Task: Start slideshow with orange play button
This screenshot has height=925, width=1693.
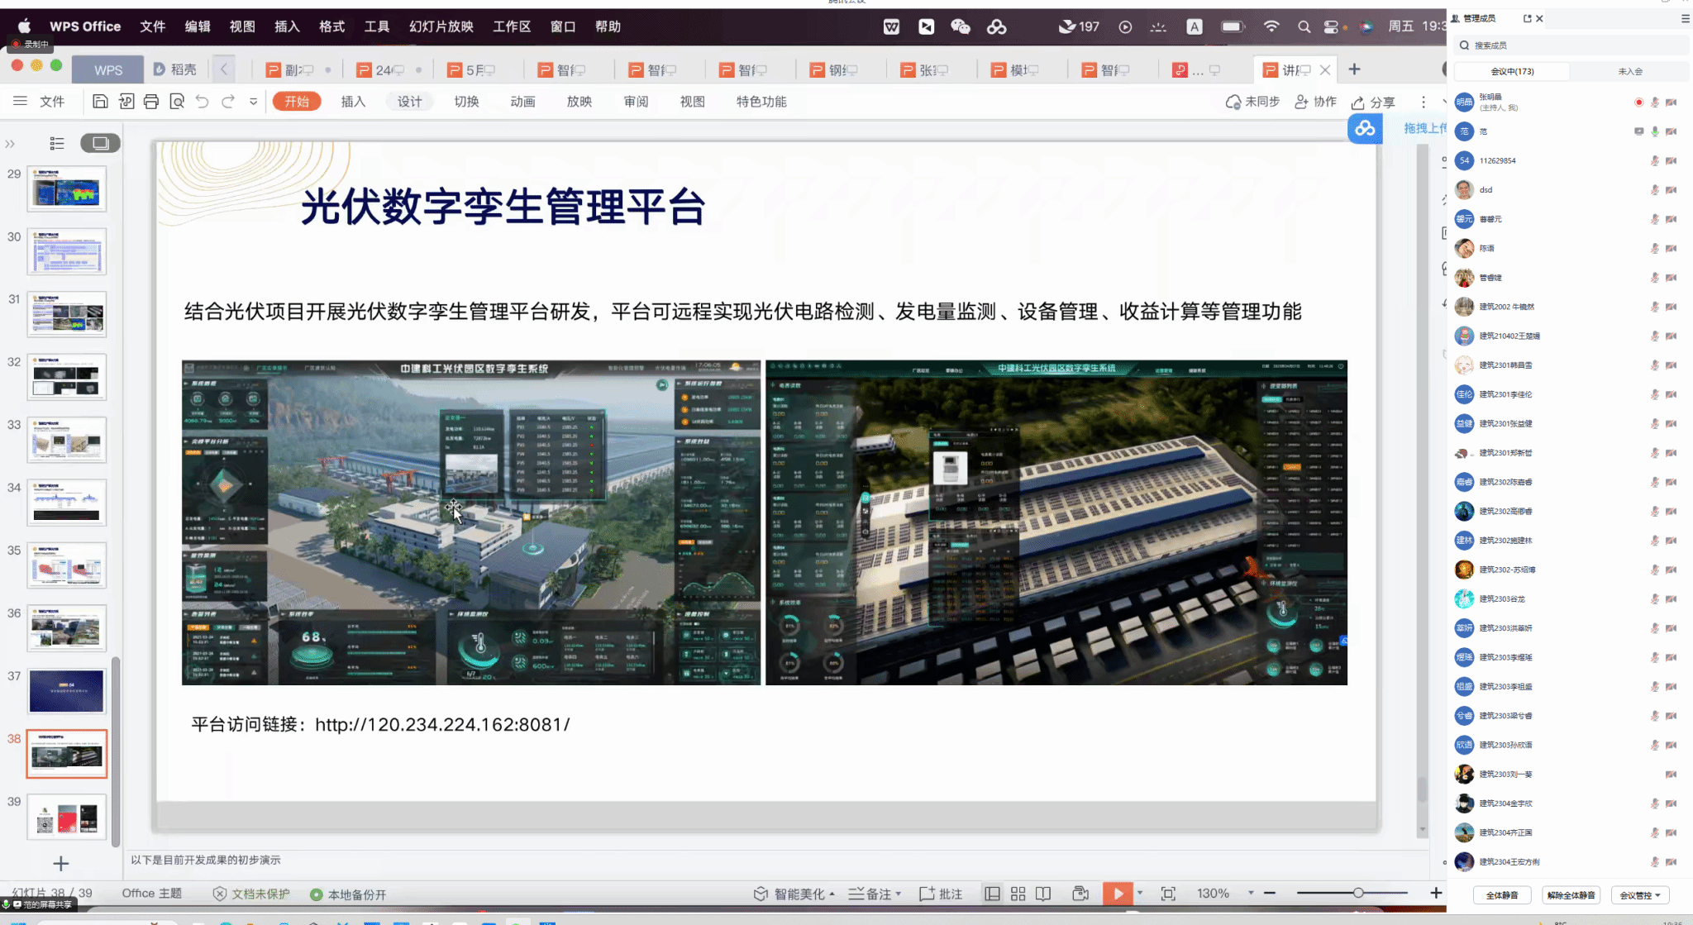Action: pyautogui.click(x=1118, y=894)
